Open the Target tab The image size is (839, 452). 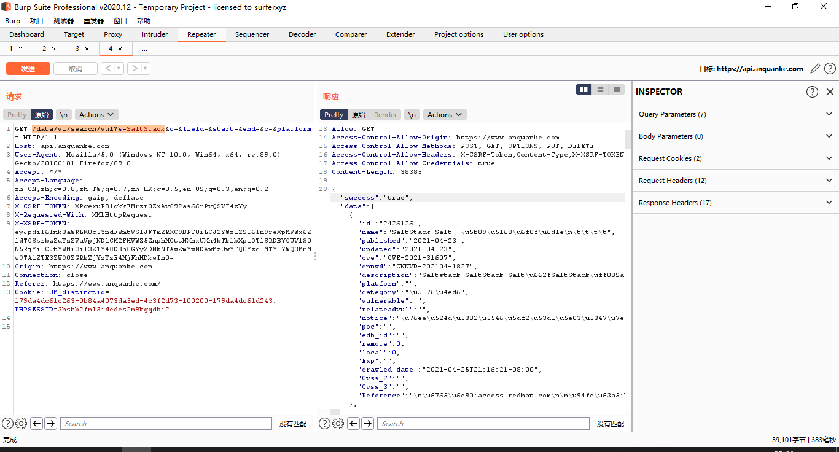74,34
